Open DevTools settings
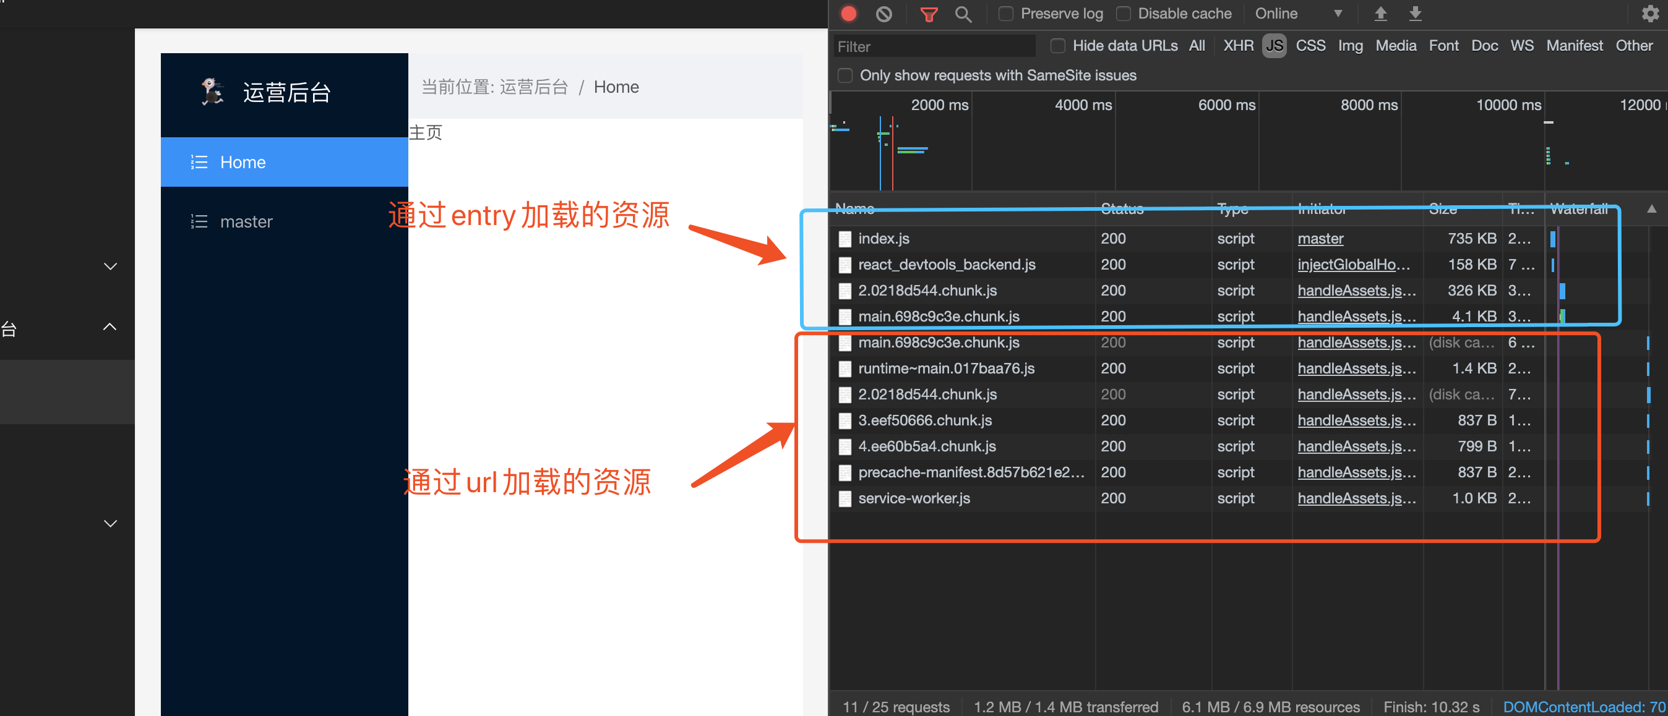 click(x=1650, y=13)
